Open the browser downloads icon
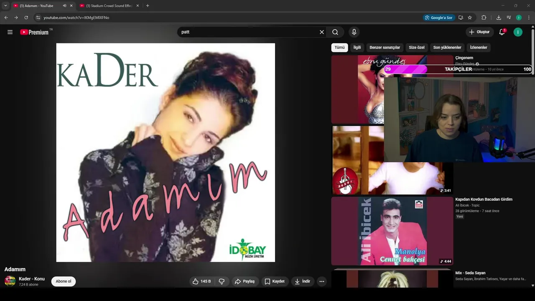 499,18
